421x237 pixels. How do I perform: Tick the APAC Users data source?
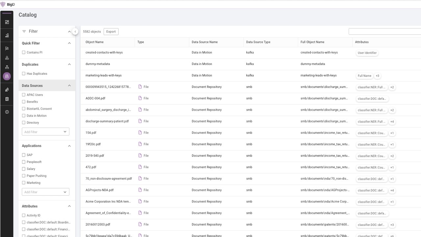(24, 95)
